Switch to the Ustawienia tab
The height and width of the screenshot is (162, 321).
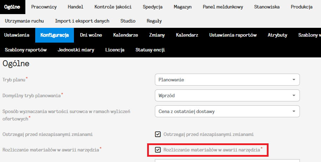(17, 35)
